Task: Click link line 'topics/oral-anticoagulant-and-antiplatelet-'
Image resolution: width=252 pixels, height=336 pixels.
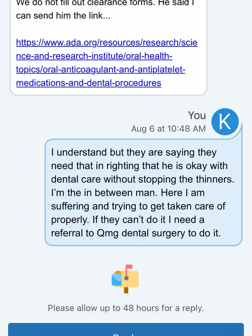Action: [100, 70]
